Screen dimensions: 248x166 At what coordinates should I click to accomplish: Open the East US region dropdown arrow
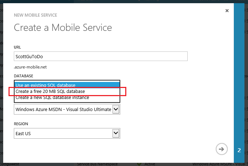click(x=116, y=133)
